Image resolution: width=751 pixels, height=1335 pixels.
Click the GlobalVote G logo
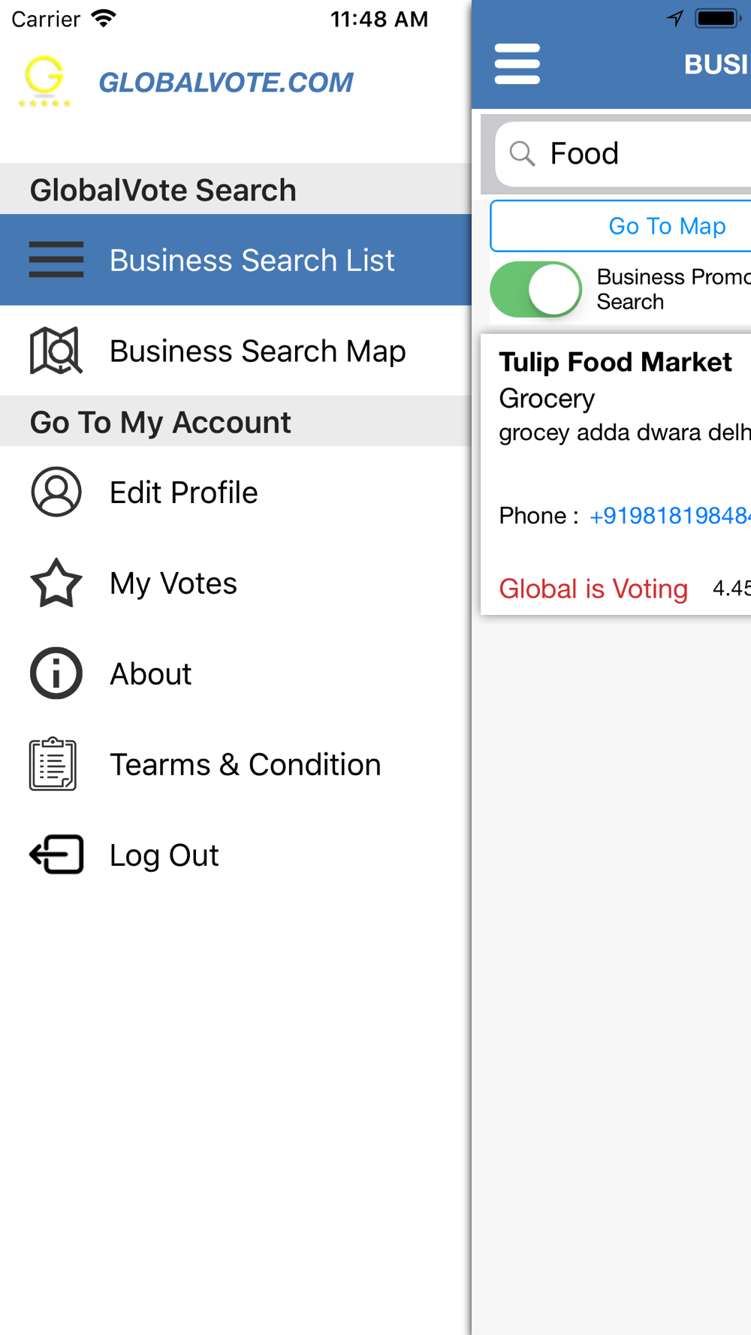click(44, 81)
